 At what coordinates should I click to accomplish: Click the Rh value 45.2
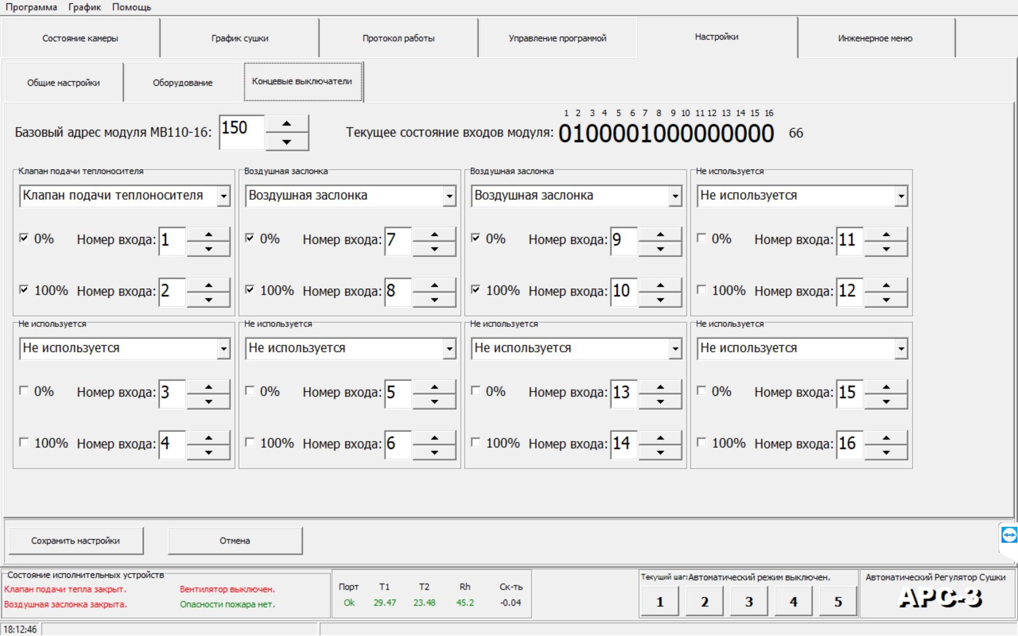465,603
